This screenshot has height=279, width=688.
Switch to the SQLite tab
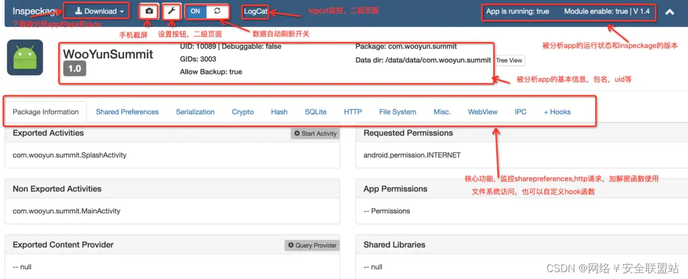coord(316,112)
